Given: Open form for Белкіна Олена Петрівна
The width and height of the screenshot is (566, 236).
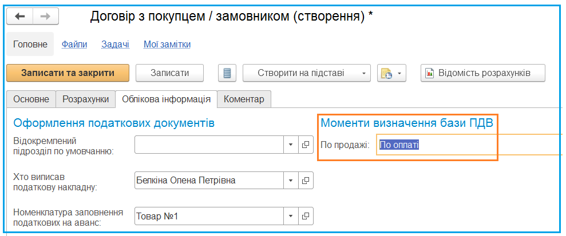Looking at the screenshot, I should [306, 180].
